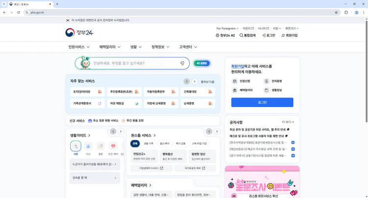Screen dimensions: 368x198
Task: Go to previous 원스톱 서비스 page
Action: pos(209,131)
